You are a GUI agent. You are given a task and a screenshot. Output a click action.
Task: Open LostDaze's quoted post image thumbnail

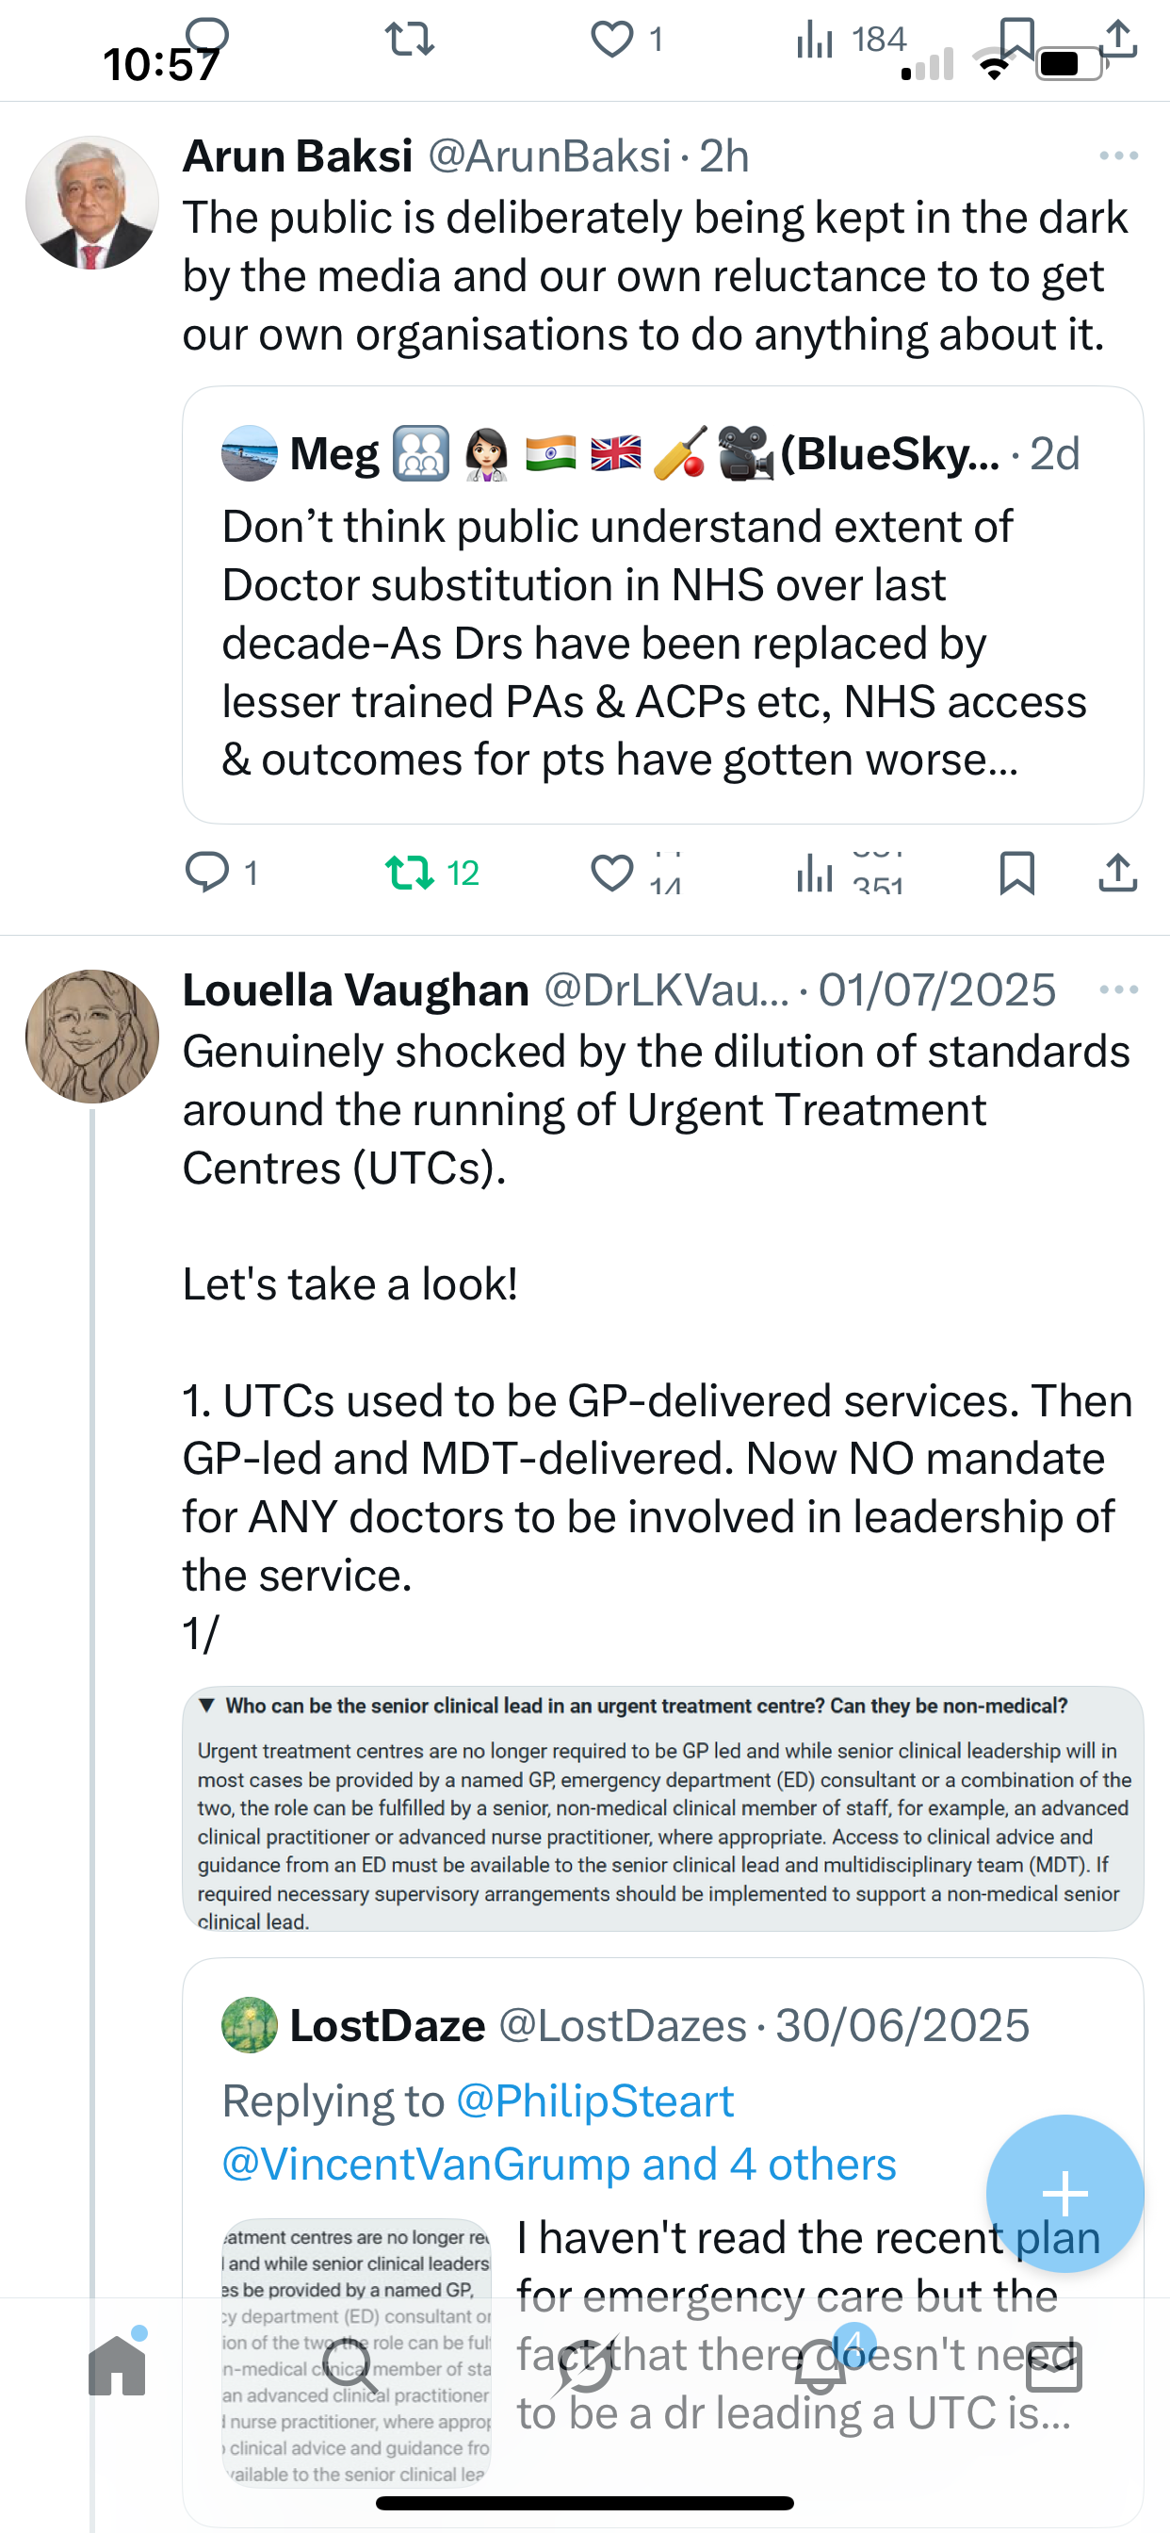click(356, 2351)
